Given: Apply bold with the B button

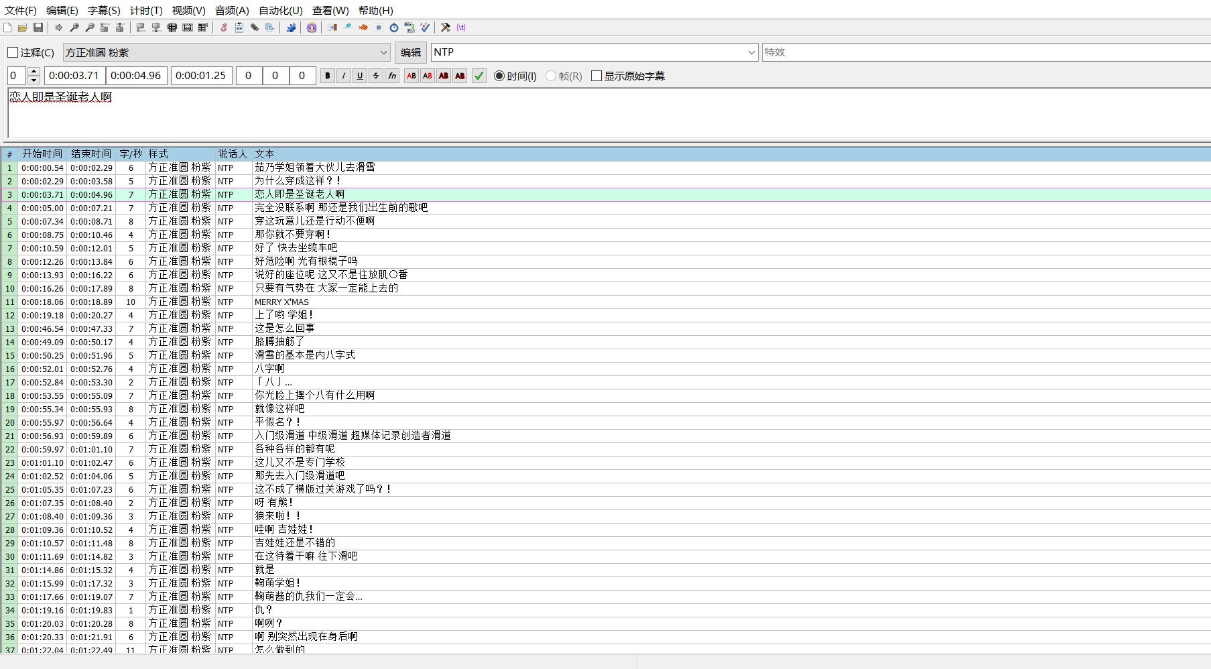Looking at the screenshot, I should click(328, 76).
